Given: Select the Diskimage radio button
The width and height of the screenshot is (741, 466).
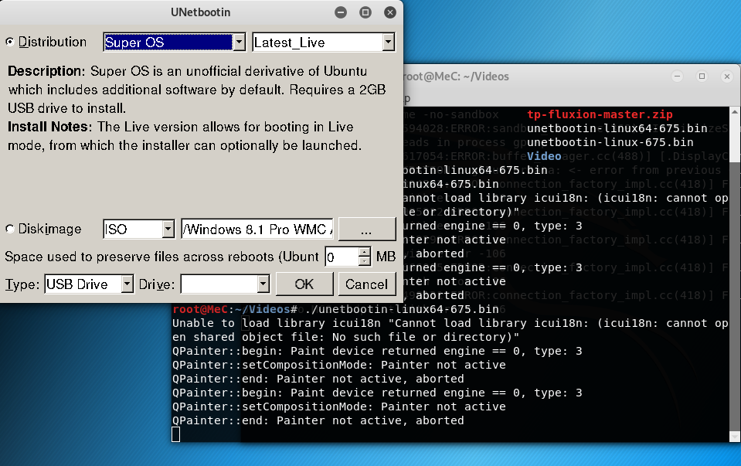Looking at the screenshot, I should 10,229.
